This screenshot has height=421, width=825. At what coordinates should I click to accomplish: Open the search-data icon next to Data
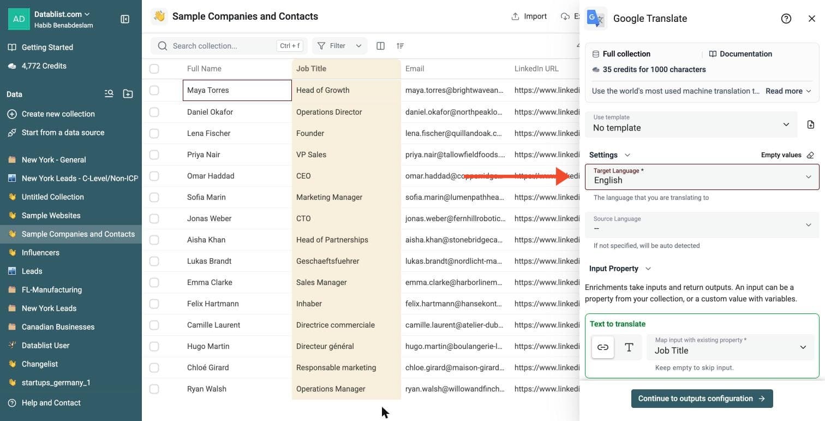109,94
